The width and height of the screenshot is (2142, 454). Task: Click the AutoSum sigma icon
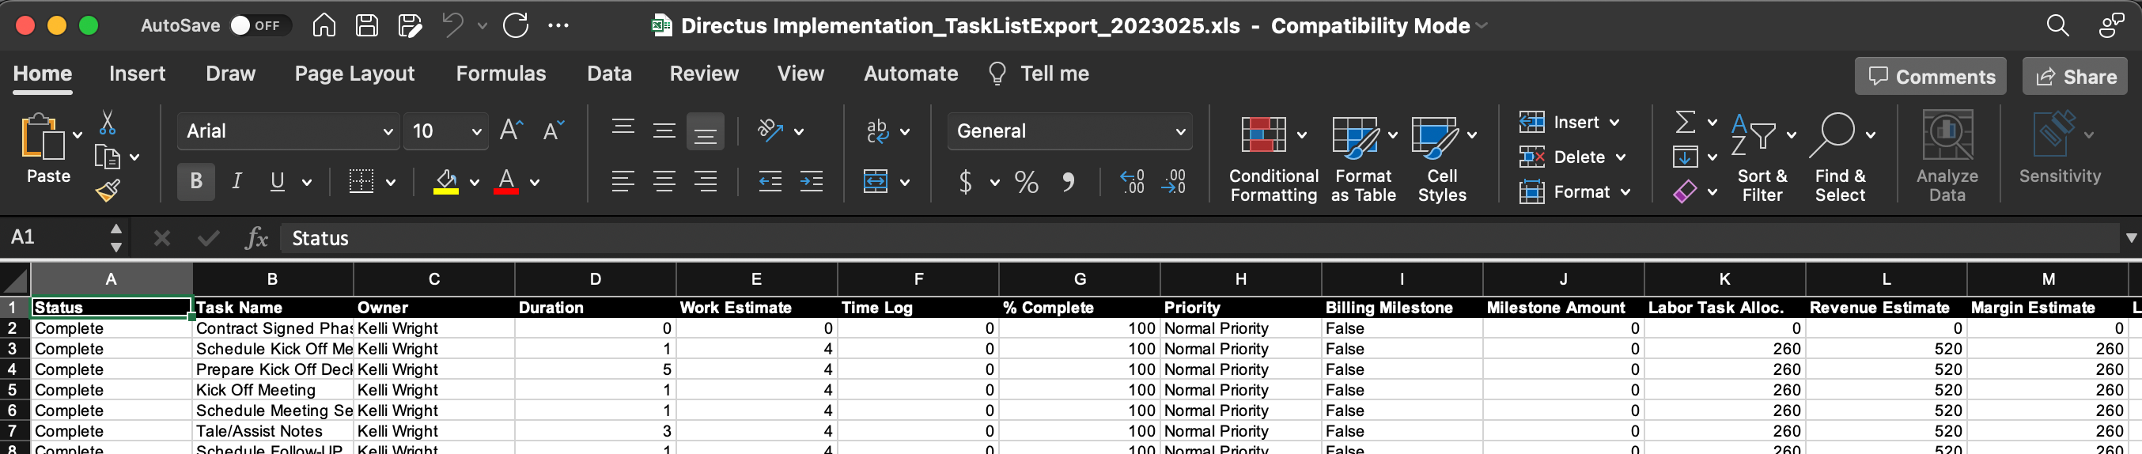[1685, 123]
